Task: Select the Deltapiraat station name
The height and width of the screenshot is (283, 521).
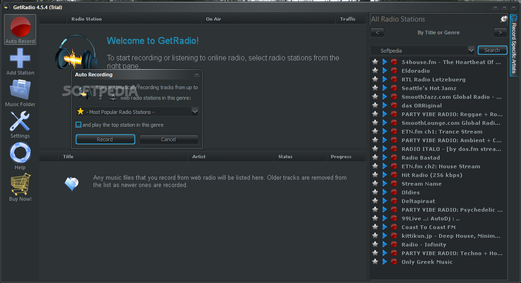Action: 418,201
